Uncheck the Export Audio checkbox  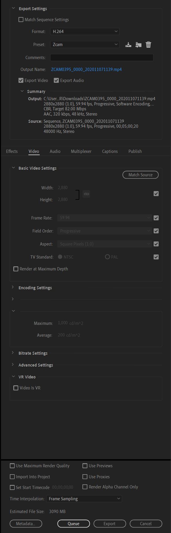click(x=56, y=80)
